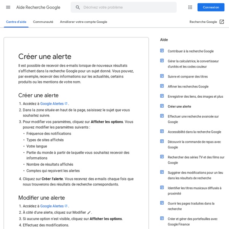This screenshot has height=229, width=229.
Task: Click article icon beside Rechercher des séries TV
Action: (162, 157)
